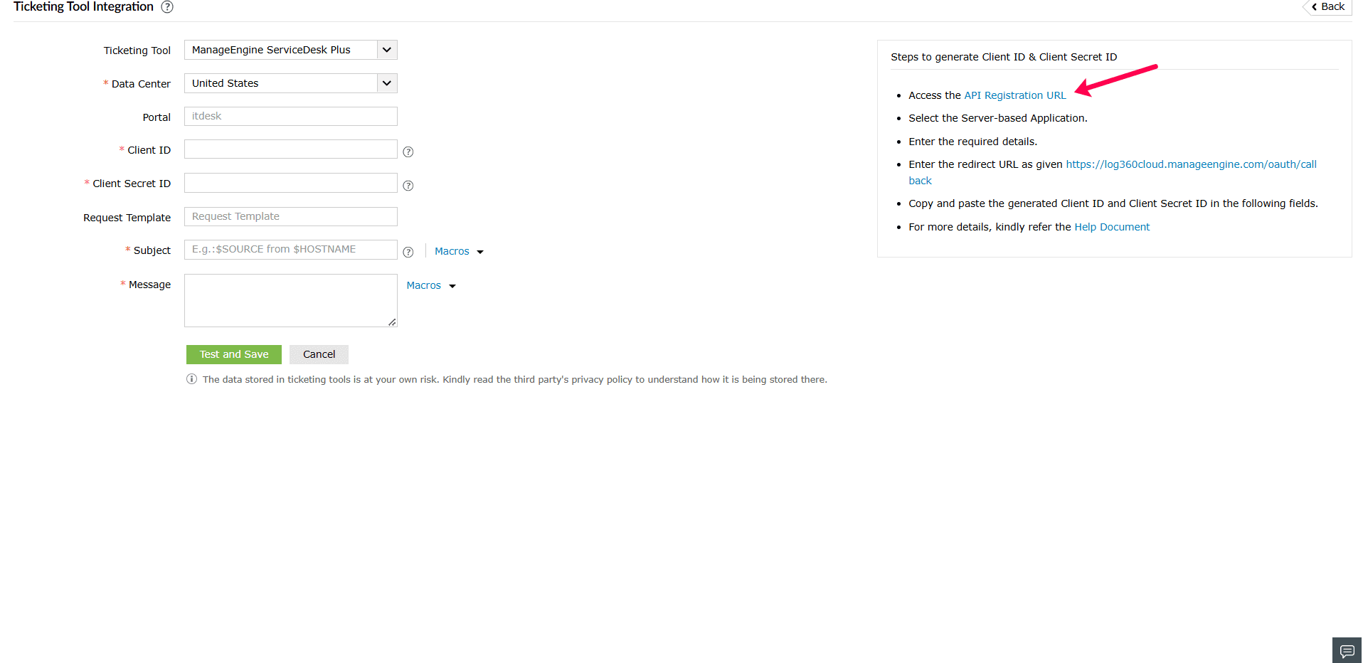Screen dimensions: 1363x663
Task: Focus the Message text area
Action: 291,301
